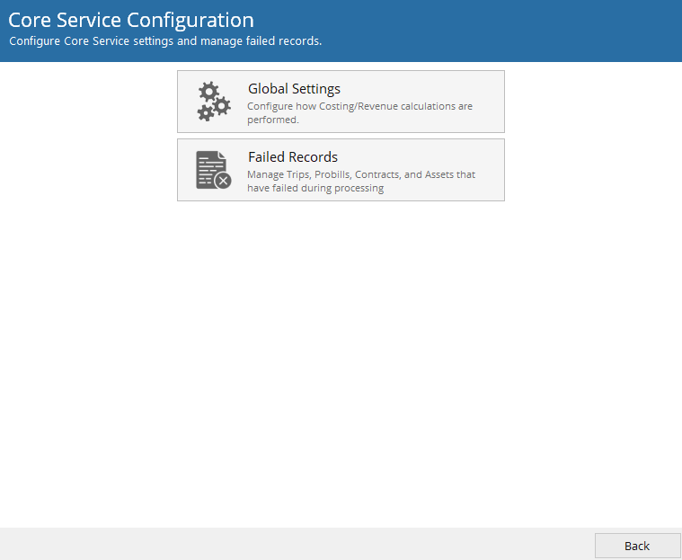Image resolution: width=682 pixels, height=560 pixels.
Task: Click the empty white area below the tiles
Action: coord(341,360)
